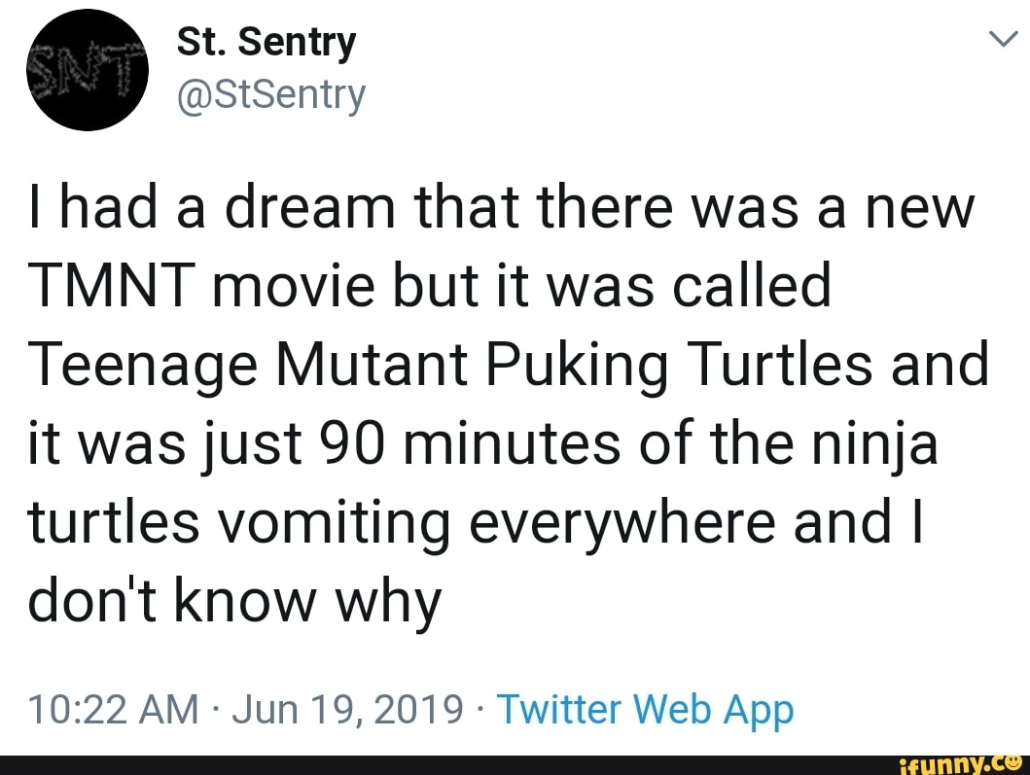
Task: Click the circular black profile image
Action: (88, 69)
